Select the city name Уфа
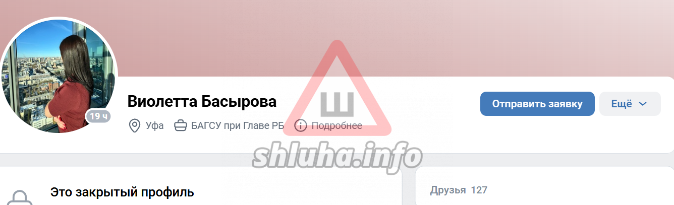The width and height of the screenshot is (674, 205). [154, 125]
